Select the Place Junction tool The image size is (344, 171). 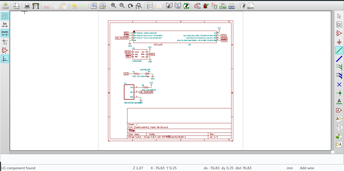pos(339,93)
